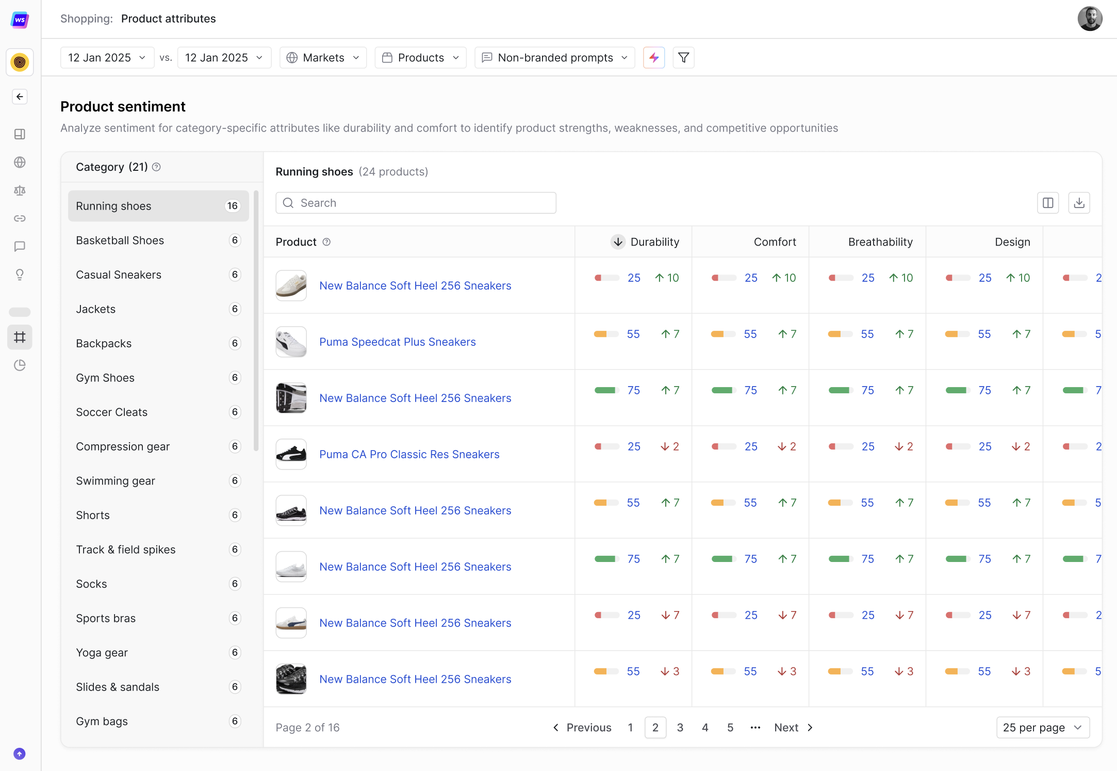Click the pie chart sidebar icon

tap(20, 365)
